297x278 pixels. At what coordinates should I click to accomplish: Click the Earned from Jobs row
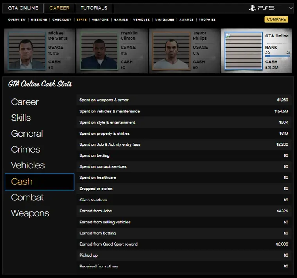tap(184, 211)
